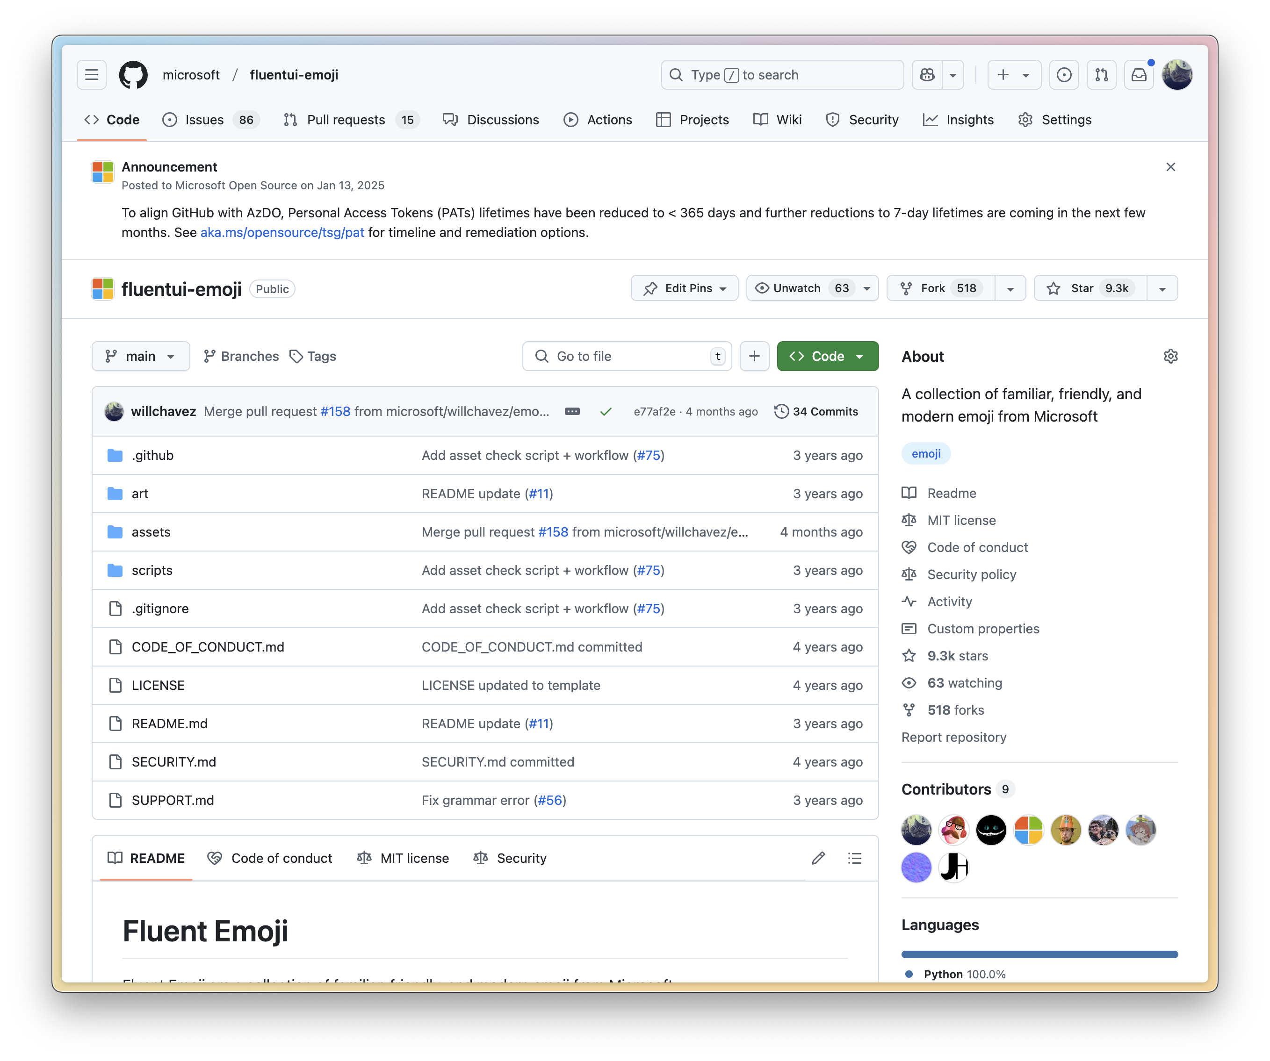Click Report repository link

pyautogui.click(x=954, y=737)
